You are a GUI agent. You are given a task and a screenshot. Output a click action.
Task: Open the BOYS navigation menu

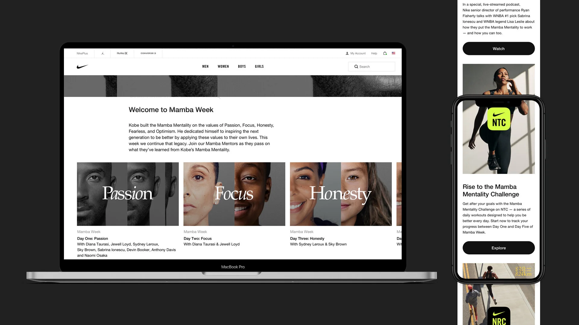click(x=242, y=67)
